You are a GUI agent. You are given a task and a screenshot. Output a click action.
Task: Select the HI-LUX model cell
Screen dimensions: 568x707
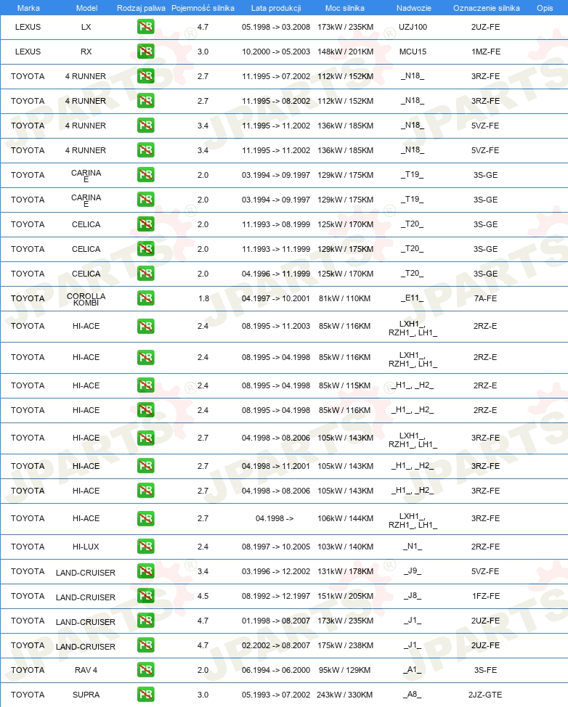coord(86,547)
